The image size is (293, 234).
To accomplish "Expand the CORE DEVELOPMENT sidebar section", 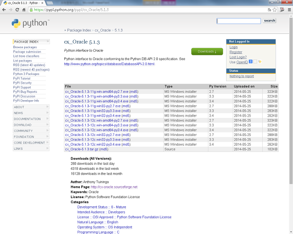I will pos(31,143).
